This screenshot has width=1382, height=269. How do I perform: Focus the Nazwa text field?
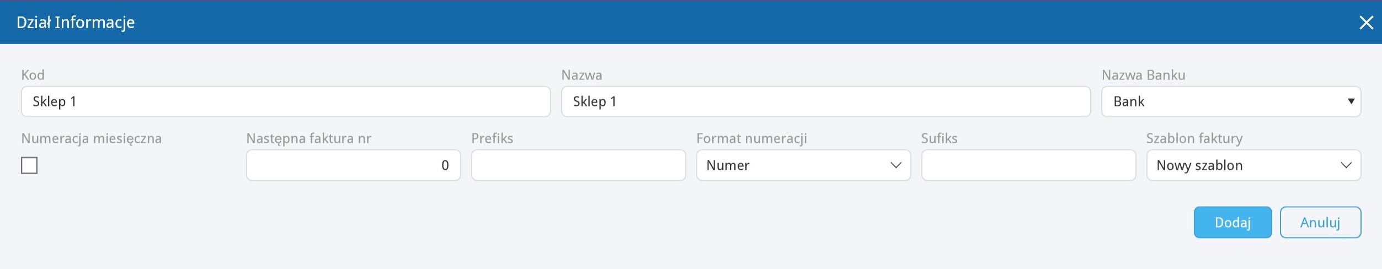[x=826, y=101]
